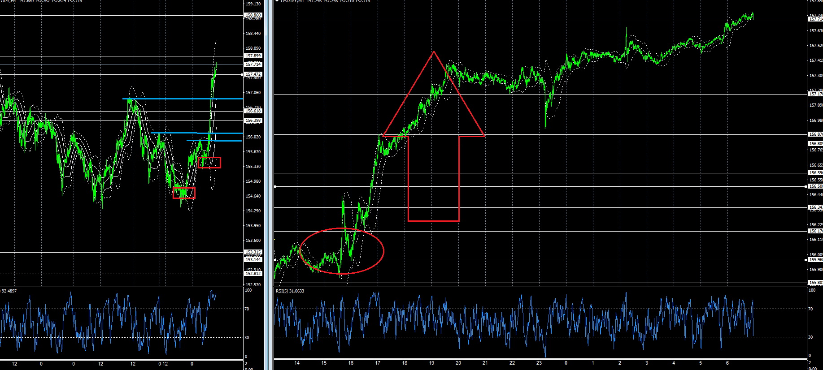Click the 20 label on M1 time axis
The image size is (823, 370).
[x=458, y=363]
